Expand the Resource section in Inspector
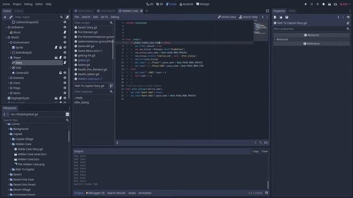The height and width of the screenshot is (198, 353). 275,39
